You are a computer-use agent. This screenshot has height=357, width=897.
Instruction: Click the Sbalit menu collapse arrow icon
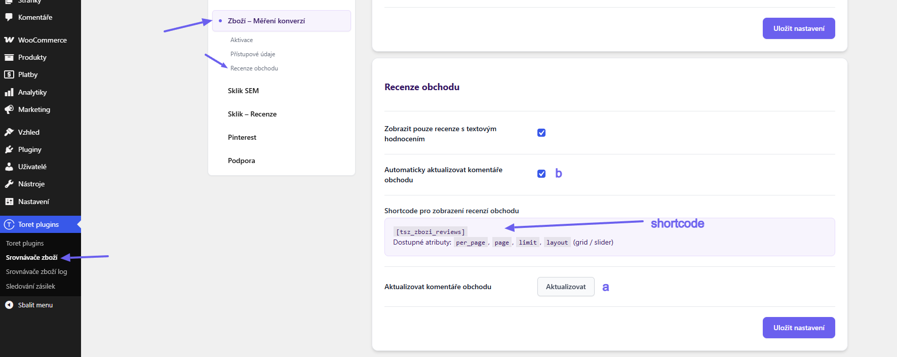coord(9,305)
